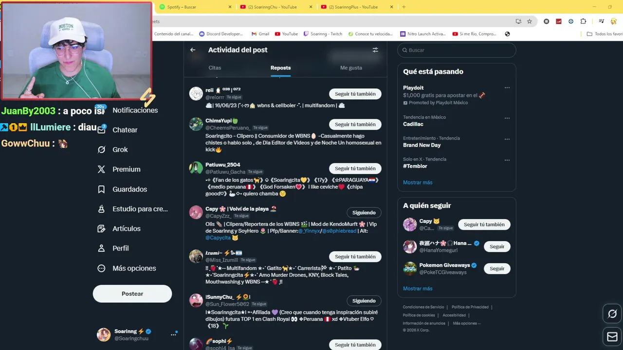The image size is (623, 350).
Task: Open the messages envelope floating button
Action: [612, 336]
